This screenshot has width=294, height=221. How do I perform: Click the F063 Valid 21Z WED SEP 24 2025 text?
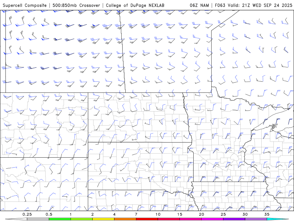[254, 6]
